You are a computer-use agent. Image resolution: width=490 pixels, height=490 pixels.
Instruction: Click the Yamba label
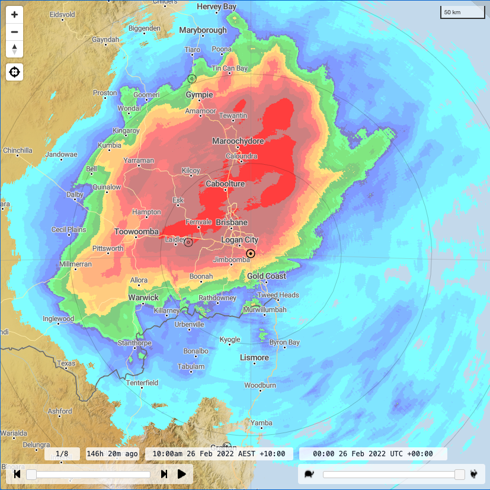[261, 423]
